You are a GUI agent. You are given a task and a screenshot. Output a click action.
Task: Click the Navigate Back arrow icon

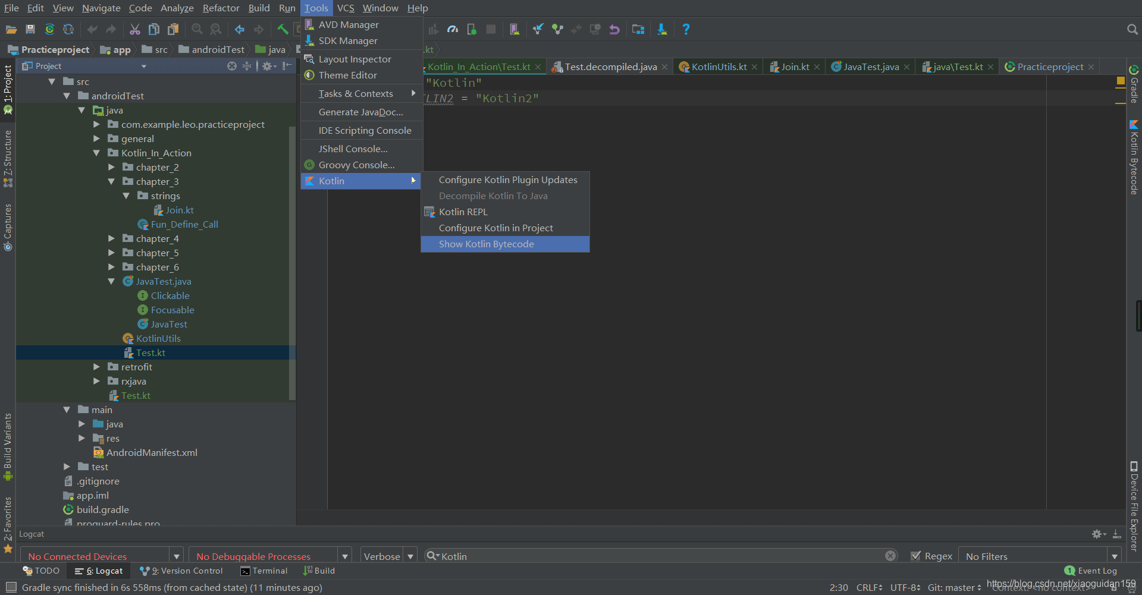point(240,29)
